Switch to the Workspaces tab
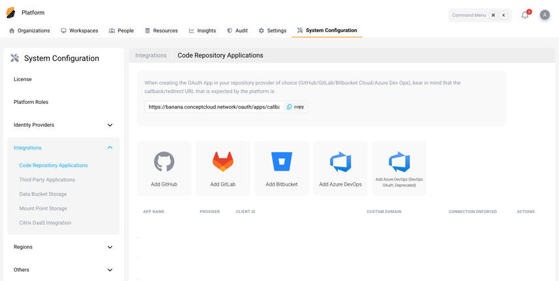The image size is (559, 281). point(79,31)
